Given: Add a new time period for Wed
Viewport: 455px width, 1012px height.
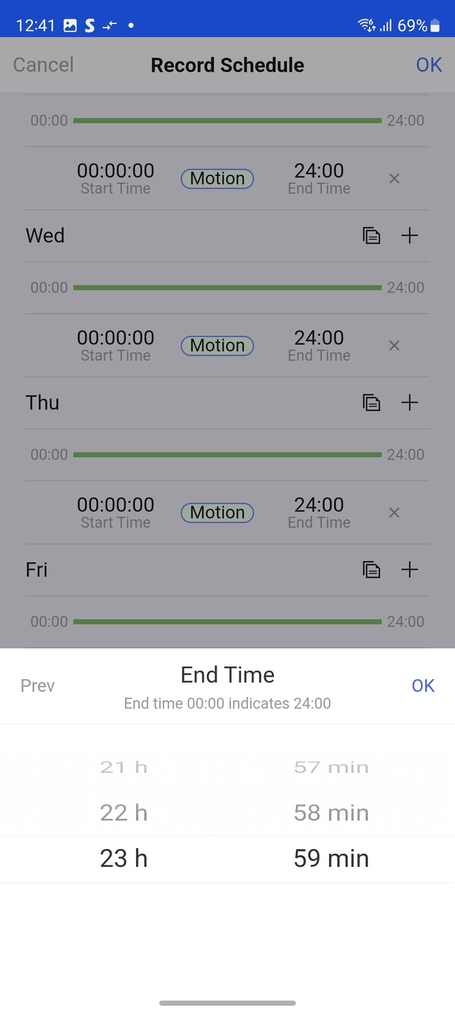Looking at the screenshot, I should tap(409, 235).
